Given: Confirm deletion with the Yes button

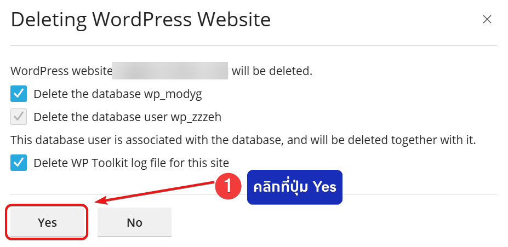Looking at the screenshot, I should point(47,222).
